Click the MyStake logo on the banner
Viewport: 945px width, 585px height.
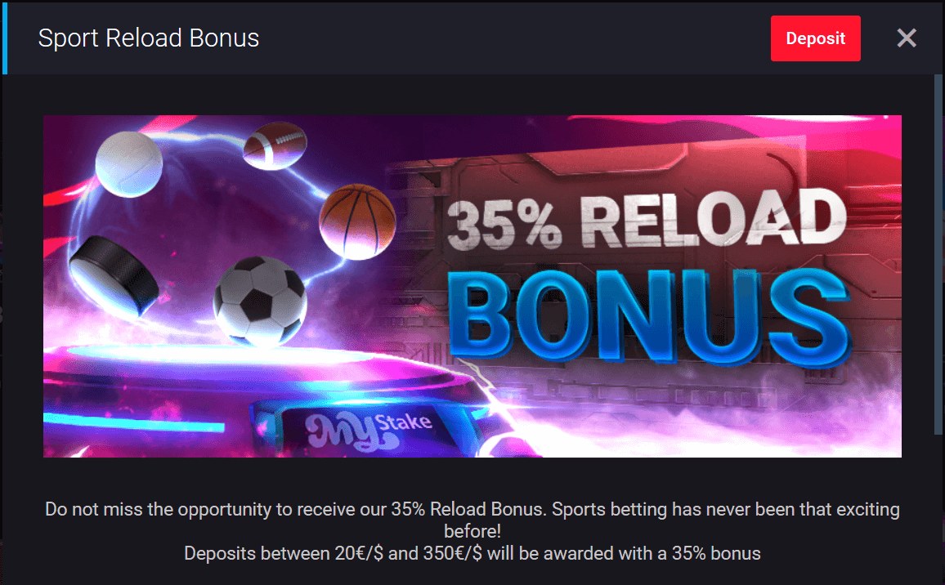pyautogui.click(x=368, y=430)
